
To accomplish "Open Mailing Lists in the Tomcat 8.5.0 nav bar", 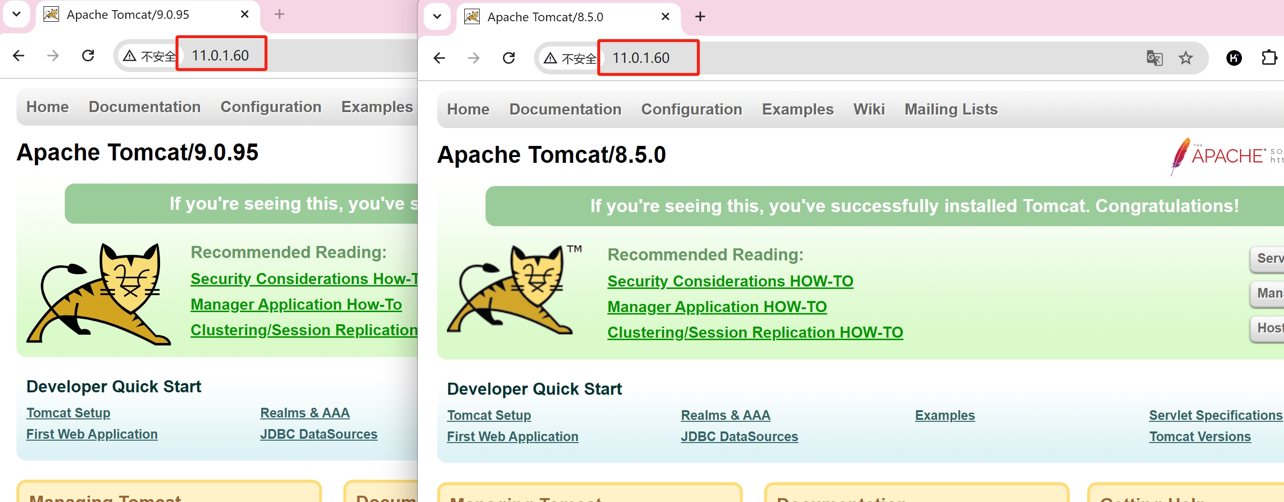I will pyautogui.click(x=951, y=109).
